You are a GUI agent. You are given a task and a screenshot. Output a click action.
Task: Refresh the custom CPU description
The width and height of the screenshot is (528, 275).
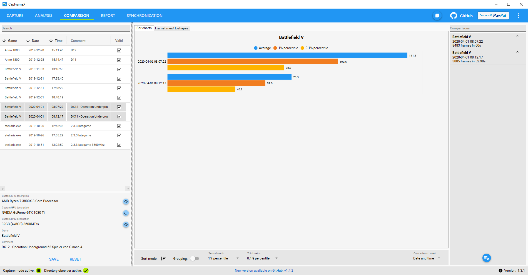point(126,202)
